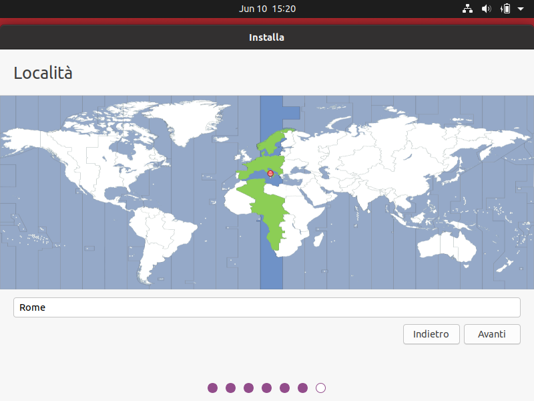Expand the system menu arrow in top bar
This screenshot has height=401, width=534.
point(521,9)
